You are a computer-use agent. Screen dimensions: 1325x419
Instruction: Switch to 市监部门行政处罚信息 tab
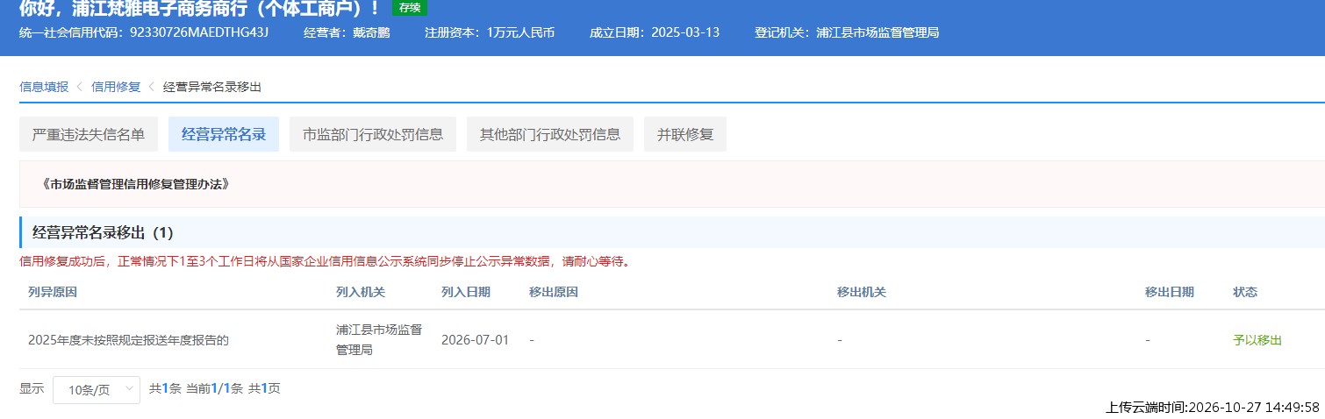[x=373, y=134]
